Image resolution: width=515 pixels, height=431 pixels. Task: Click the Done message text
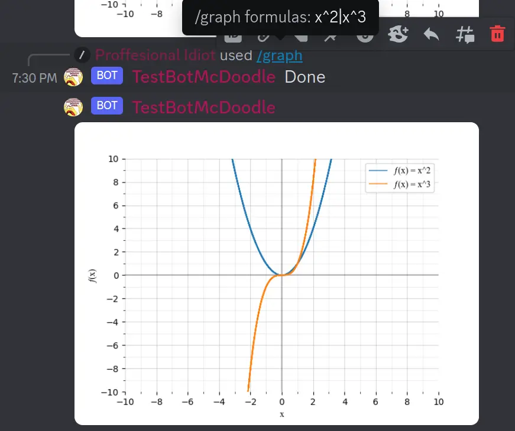(x=305, y=77)
